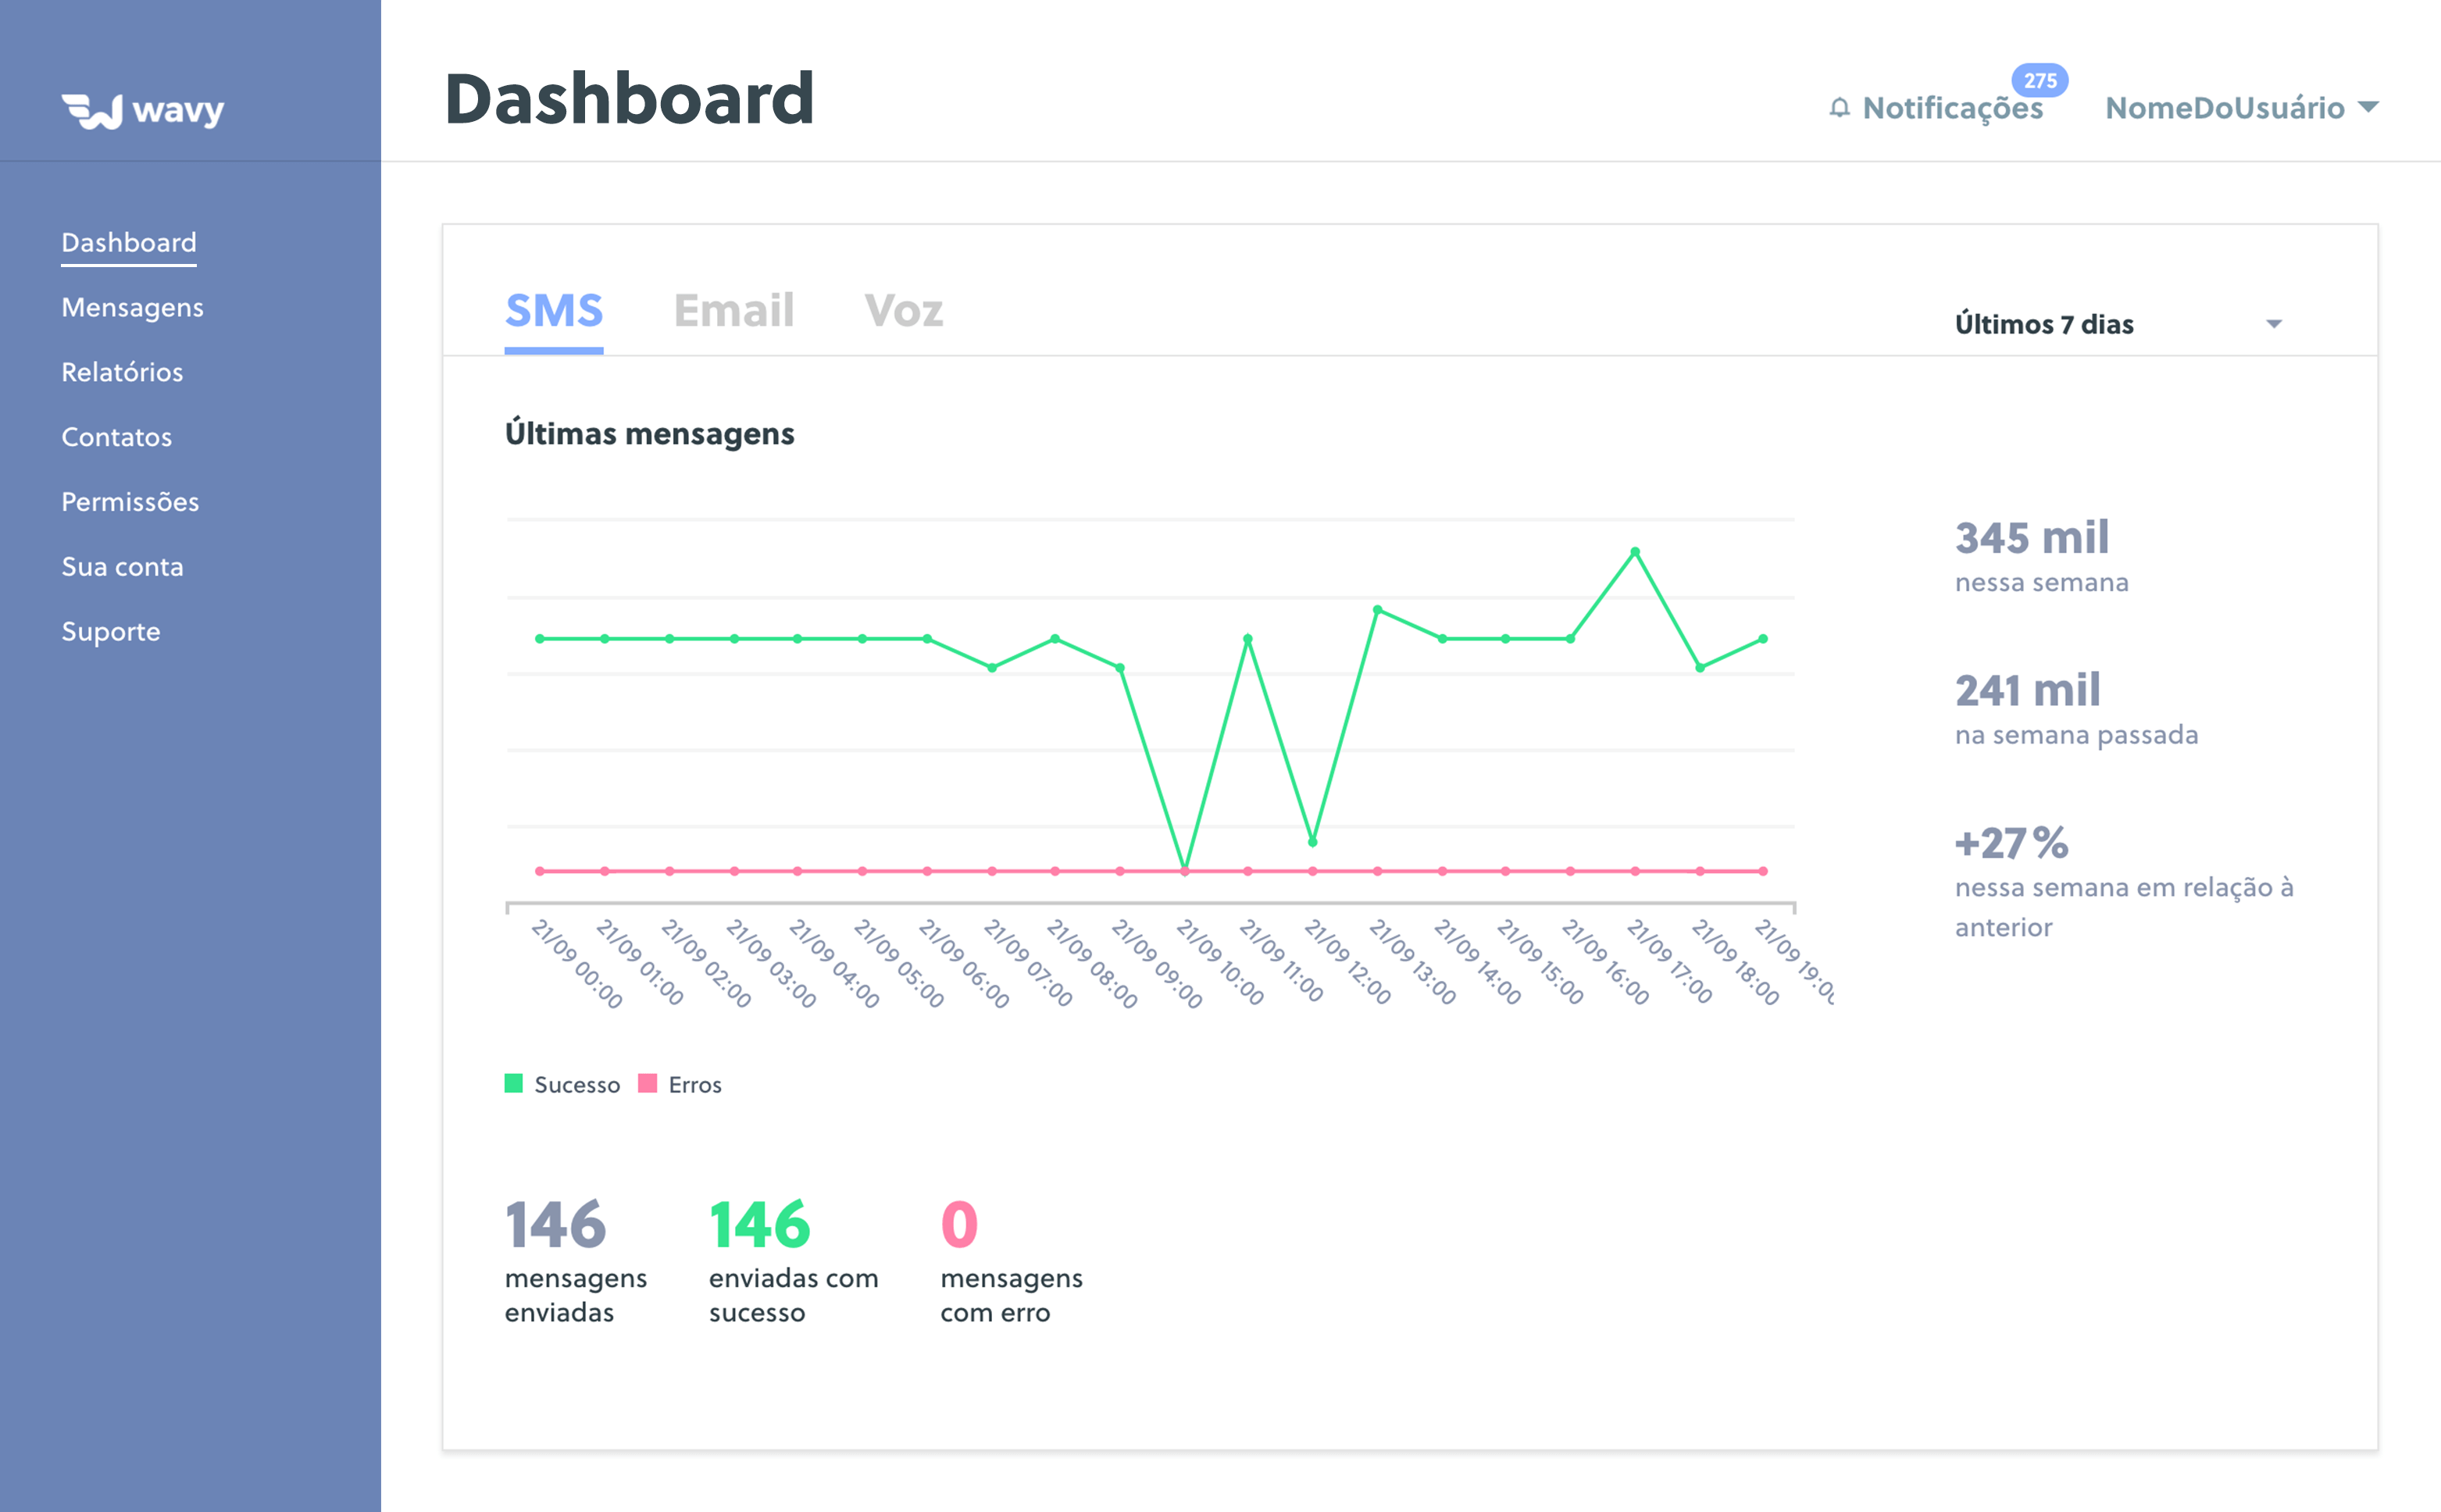Image resolution: width=2441 pixels, height=1512 pixels.
Task: Access Permissões settings
Action: (127, 501)
